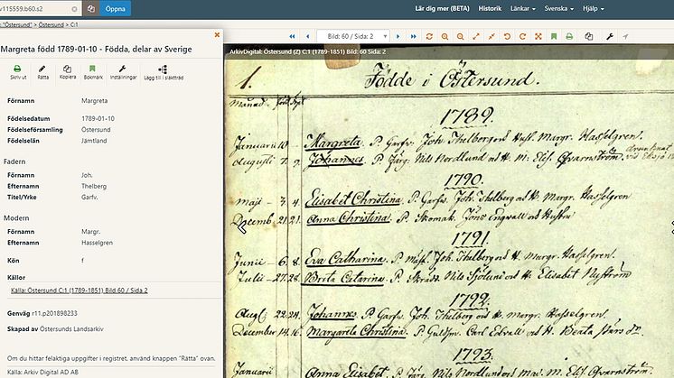The height and width of the screenshot is (378, 674).
Task: Click the Bokmärk bookmark icon
Action: pyautogui.click(x=93, y=72)
